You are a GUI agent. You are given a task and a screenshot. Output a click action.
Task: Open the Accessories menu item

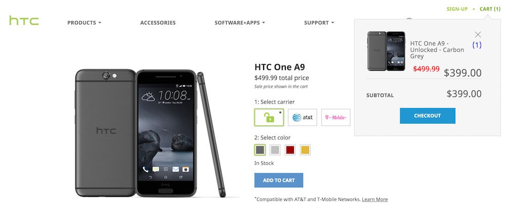158,23
